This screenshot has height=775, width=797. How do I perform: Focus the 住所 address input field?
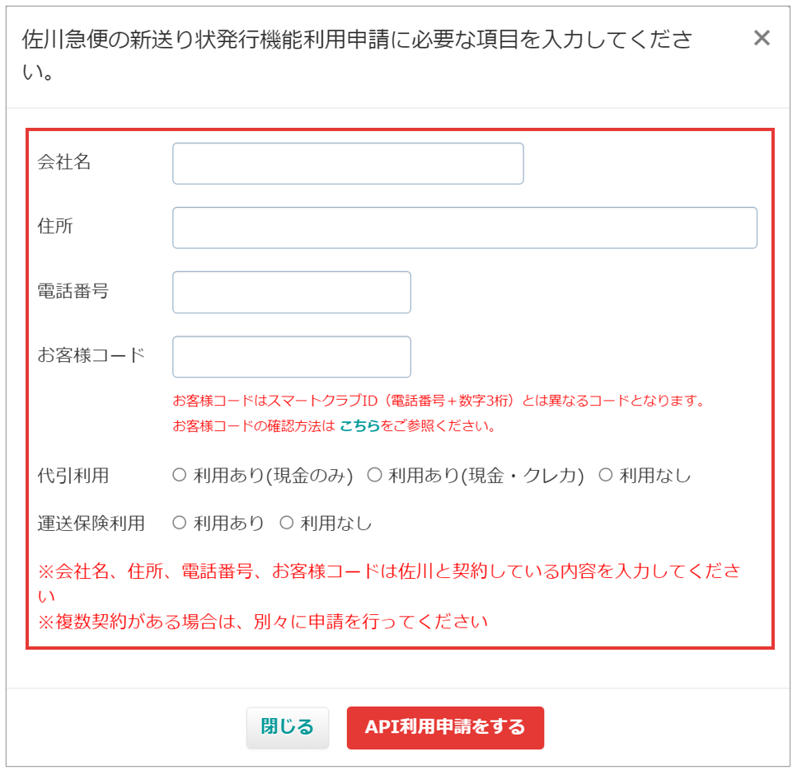tap(465, 228)
